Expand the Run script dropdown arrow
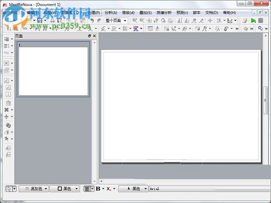 point(256,22)
